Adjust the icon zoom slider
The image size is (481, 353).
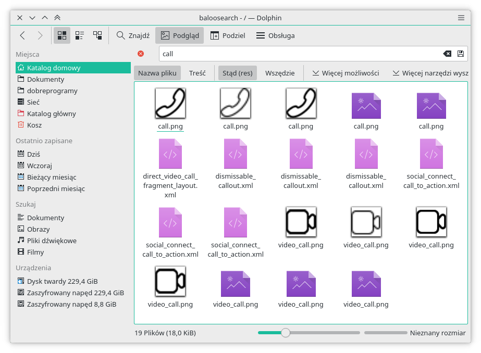click(286, 333)
